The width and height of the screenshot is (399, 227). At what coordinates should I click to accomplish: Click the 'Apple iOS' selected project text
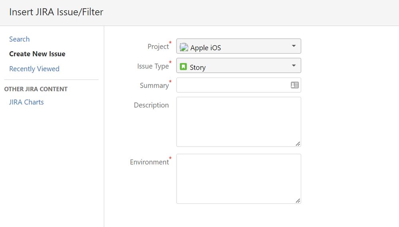click(x=206, y=48)
